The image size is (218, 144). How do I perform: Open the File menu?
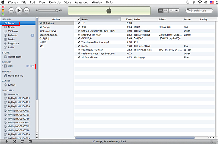(x=24, y=2)
